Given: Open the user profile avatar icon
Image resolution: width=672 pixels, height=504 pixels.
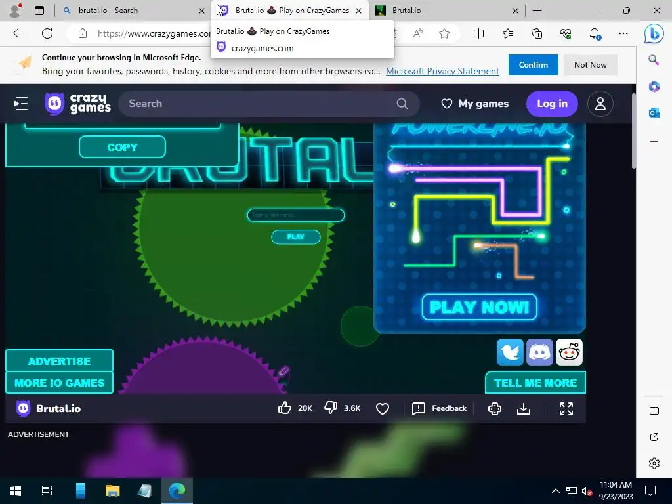Looking at the screenshot, I should 600,104.
